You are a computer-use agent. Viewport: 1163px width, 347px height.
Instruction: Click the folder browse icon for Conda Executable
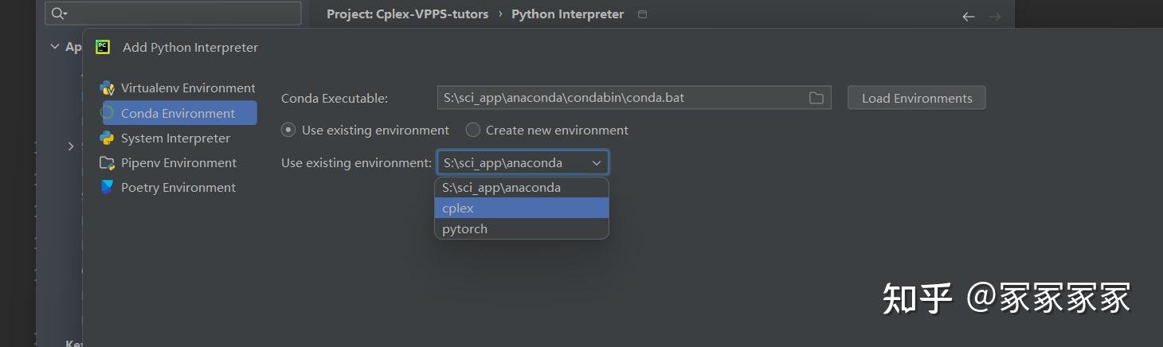(x=816, y=98)
